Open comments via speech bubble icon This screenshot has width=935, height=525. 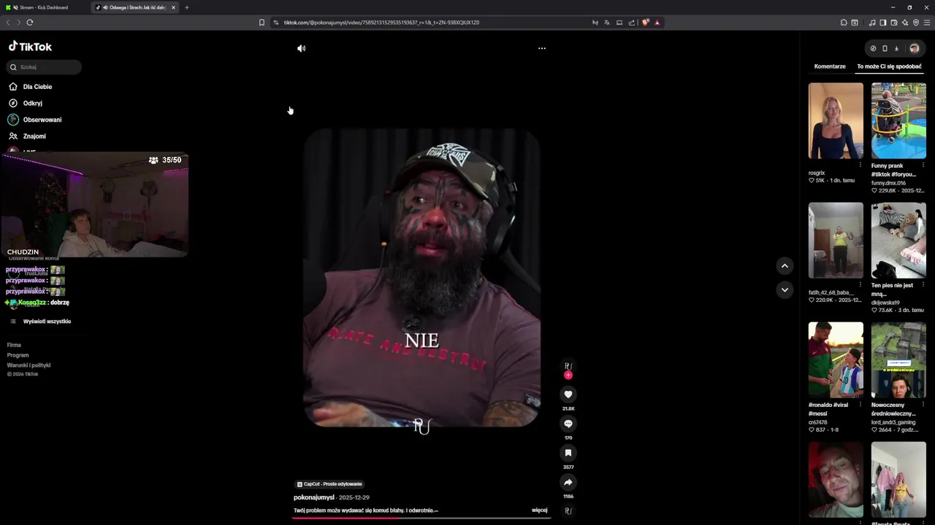pyautogui.click(x=568, y=424)
